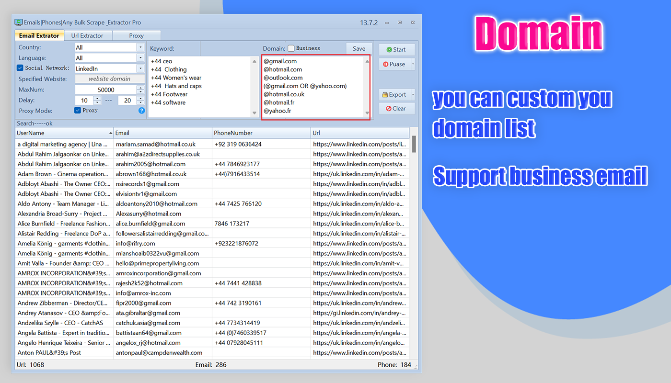
Task: Select the email cell 'info@rifry.com'
Action: tap(136, 243)
